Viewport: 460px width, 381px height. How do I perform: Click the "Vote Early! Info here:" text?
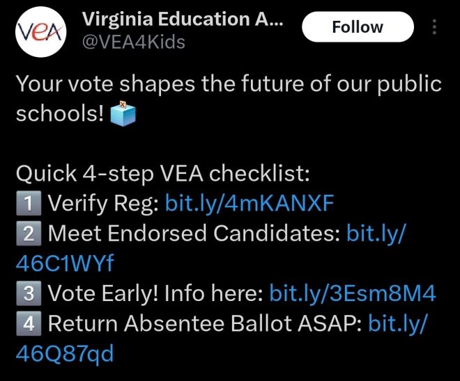click(156, 294)
